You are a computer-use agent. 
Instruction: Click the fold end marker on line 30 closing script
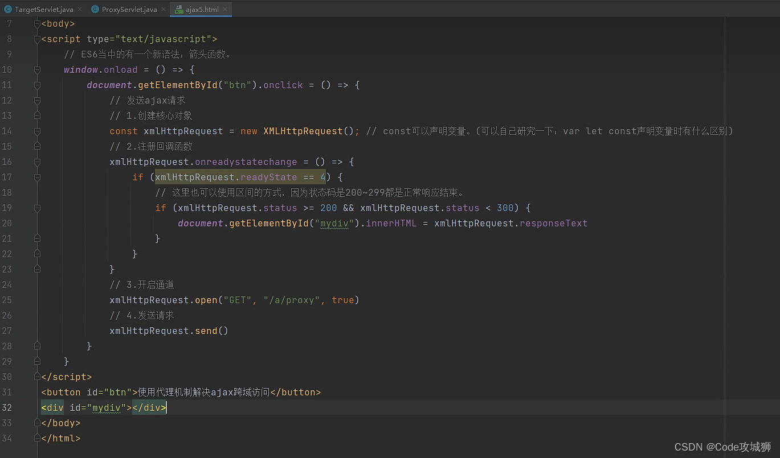click(37, 377)
